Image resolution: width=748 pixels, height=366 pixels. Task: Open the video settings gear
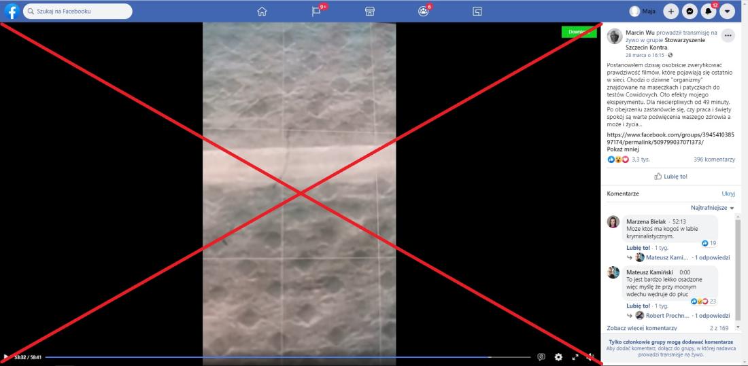coord(558,357)
